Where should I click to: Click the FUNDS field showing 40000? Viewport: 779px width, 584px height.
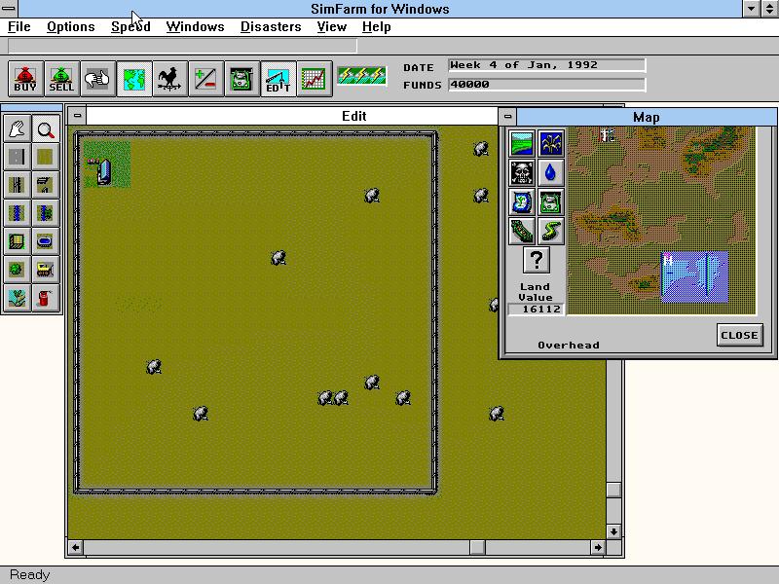(547, 85)
